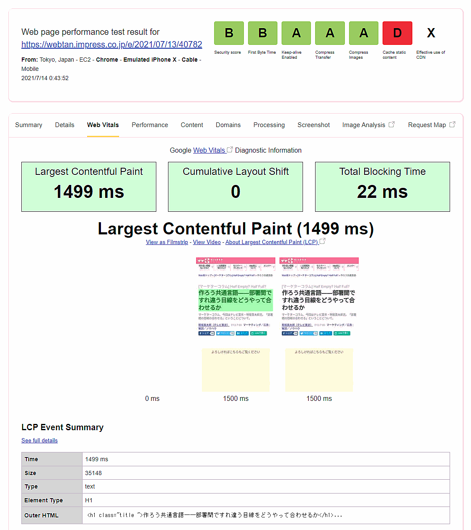The width and height of the screenshot is (471, 530).
Task: Open the tested webtan.impress.co.jp URL
Action: pyautogui.click(x=111, y=44)
